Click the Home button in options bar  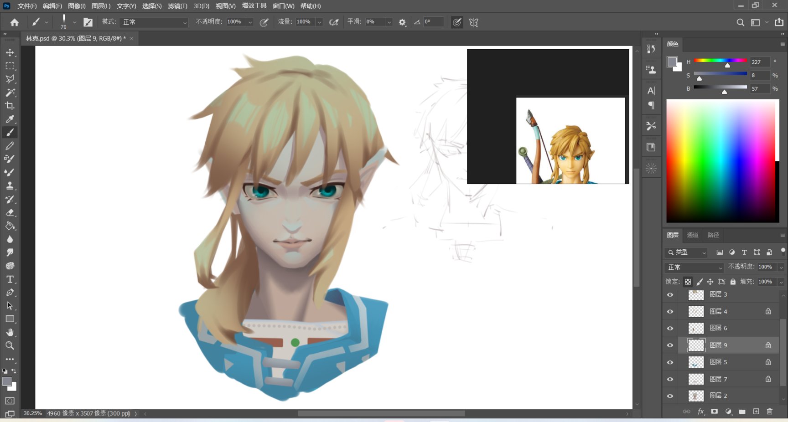[x=15, y=22]
